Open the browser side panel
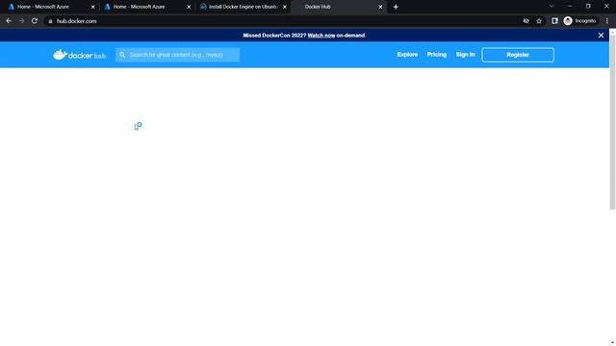The width and height of the screenshot is (616, 346). 554,21
